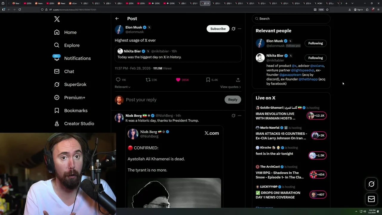Go back with the Post back arrow
Image resolution: width=382 pixels, height=215 pixels.
(x=117, y=19)
